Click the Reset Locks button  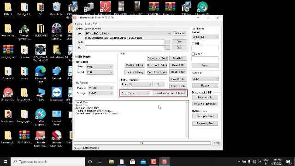pos(178,79)
